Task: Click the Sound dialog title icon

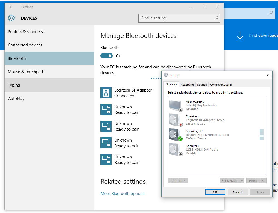Action: pos(166,75)
